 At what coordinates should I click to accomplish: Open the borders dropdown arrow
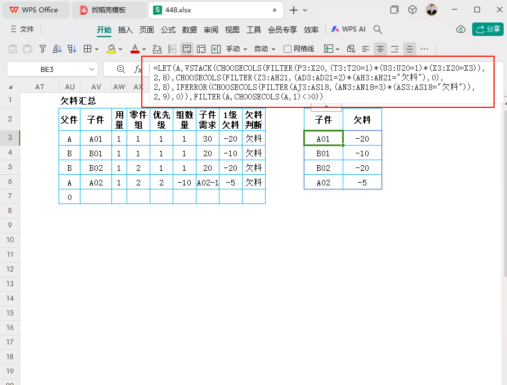(x=97, y=49)
